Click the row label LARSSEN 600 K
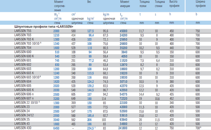 click(24, 56)
